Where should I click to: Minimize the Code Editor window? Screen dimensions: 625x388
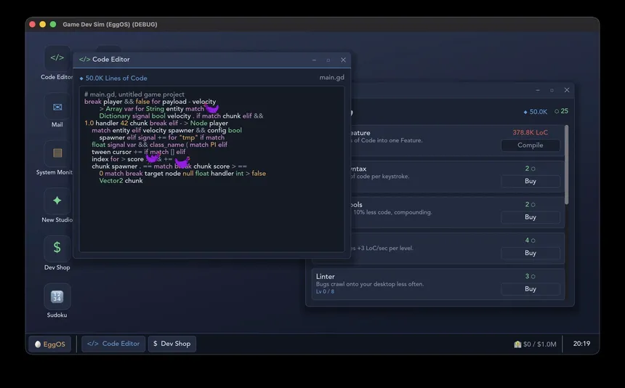(314, 60)
